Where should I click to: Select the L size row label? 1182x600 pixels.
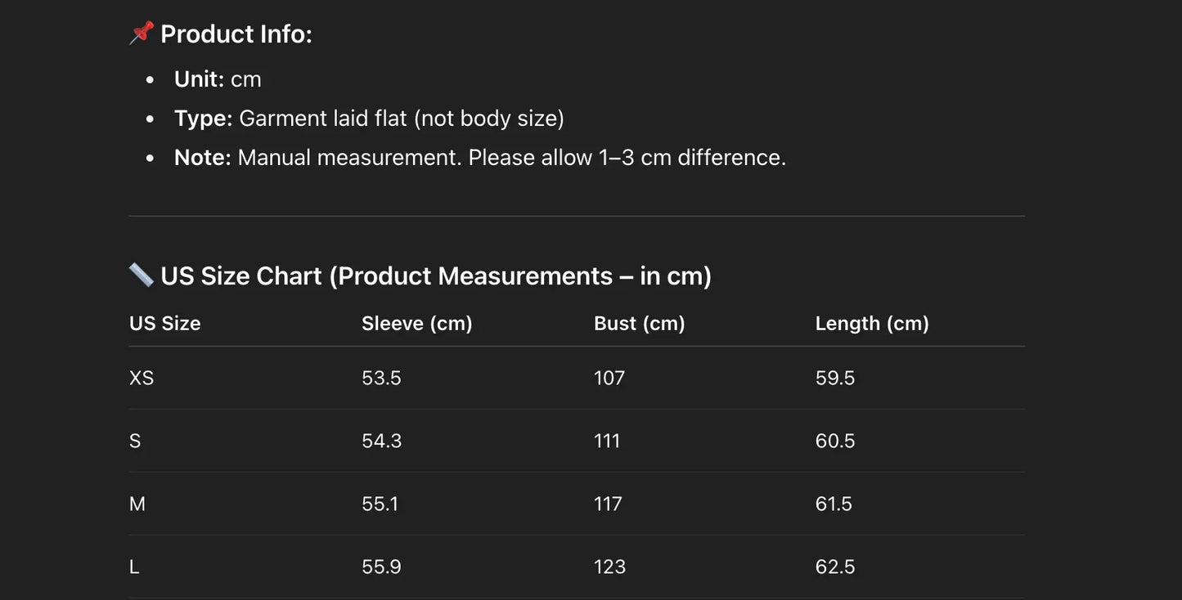(134, 567)
